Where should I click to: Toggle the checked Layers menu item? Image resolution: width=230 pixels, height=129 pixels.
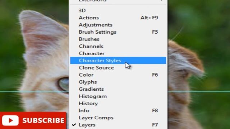[x=118, y=125]
